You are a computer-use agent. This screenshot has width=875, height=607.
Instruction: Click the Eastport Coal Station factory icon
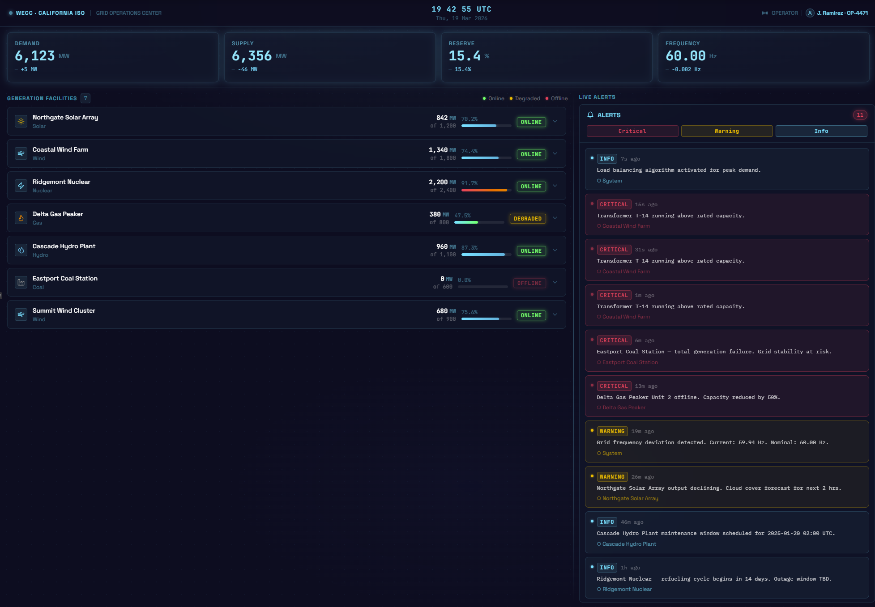(21, 282)
